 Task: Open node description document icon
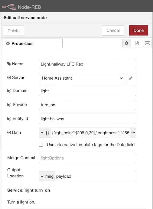coord(137,43)
